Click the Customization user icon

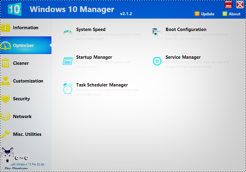click(5, 81)
